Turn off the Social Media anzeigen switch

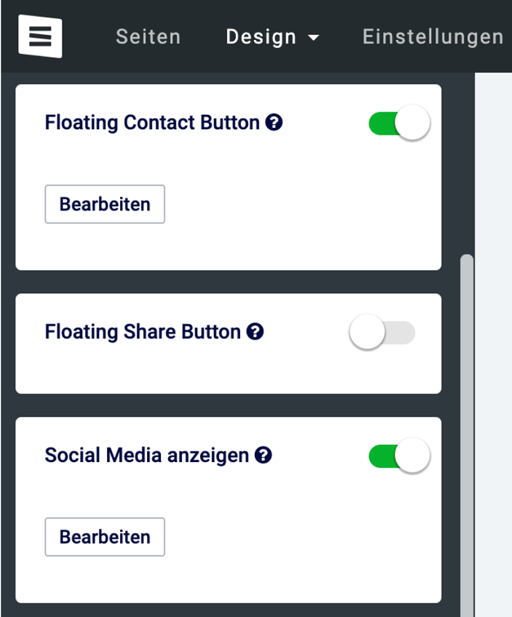click(399, 456)
